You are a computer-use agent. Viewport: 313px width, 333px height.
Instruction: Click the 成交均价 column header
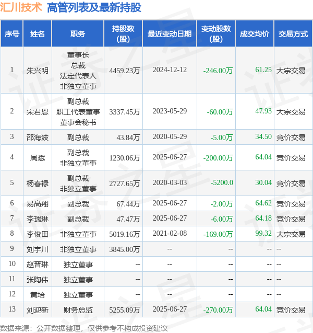255,34
